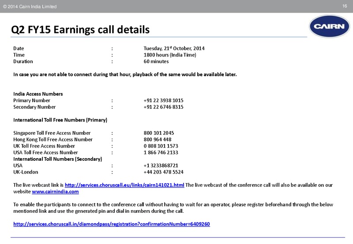Click the India Access Numbers heading
The image size is (353, 244).
[x=38, y=94]
